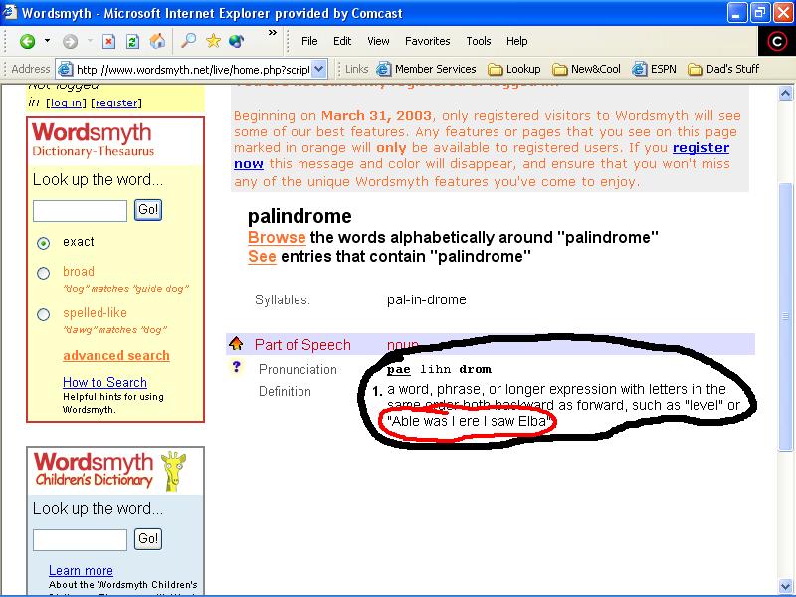Click the Dictionary-Thesaurus word lookup field
Viewport: 796px width, 597px height.
[x=80, y=211]
